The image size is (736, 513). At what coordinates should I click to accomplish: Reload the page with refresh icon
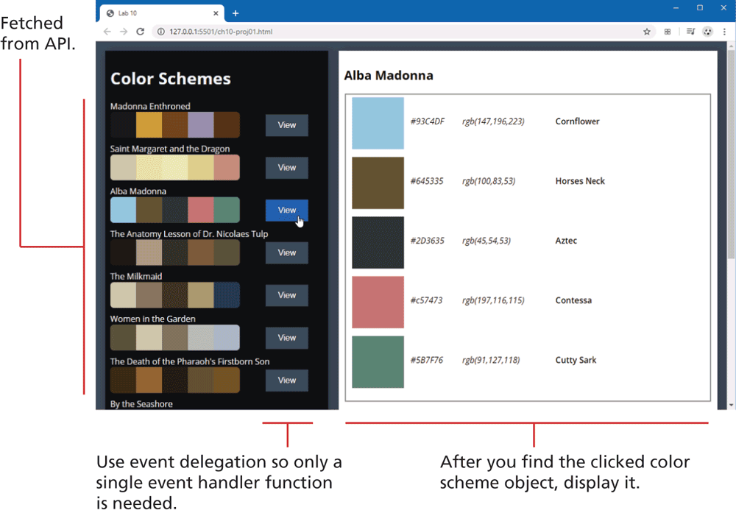tap(141, 32)
